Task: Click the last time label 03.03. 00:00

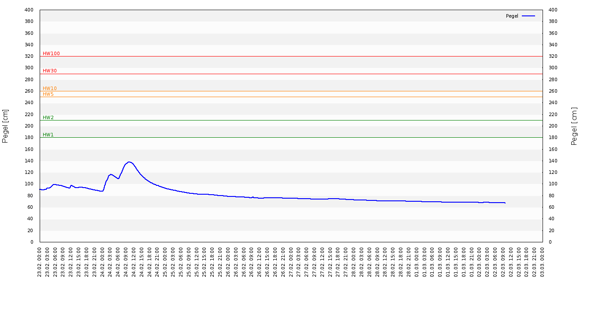Action: (x=543, y=262)
